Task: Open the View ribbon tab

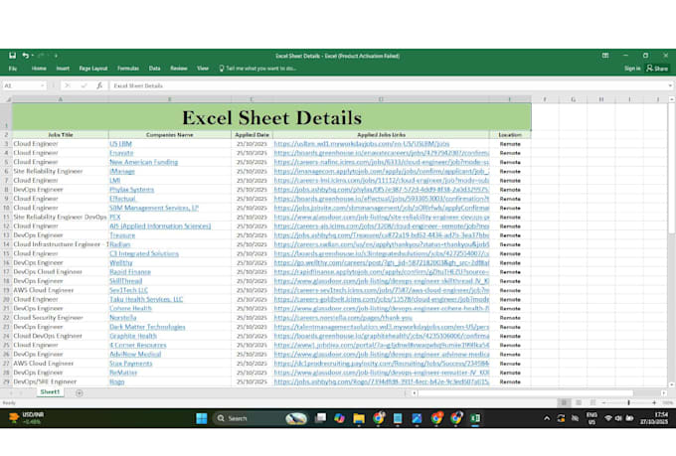Action: 203,69
